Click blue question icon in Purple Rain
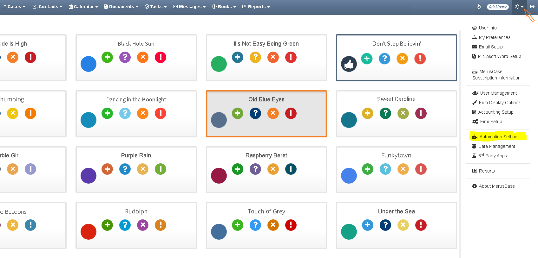Viewport: 538px width, 258px height. coord(125,169)
